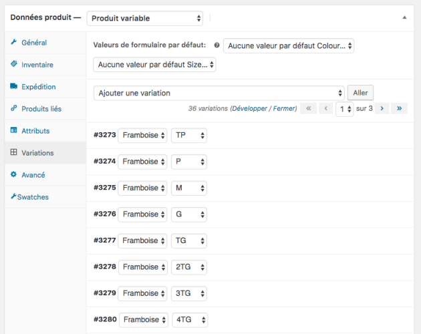The image size is (421, 334).
Task: Open the Ajouter une variation dropdown
Action: click(x=219, y=93)
